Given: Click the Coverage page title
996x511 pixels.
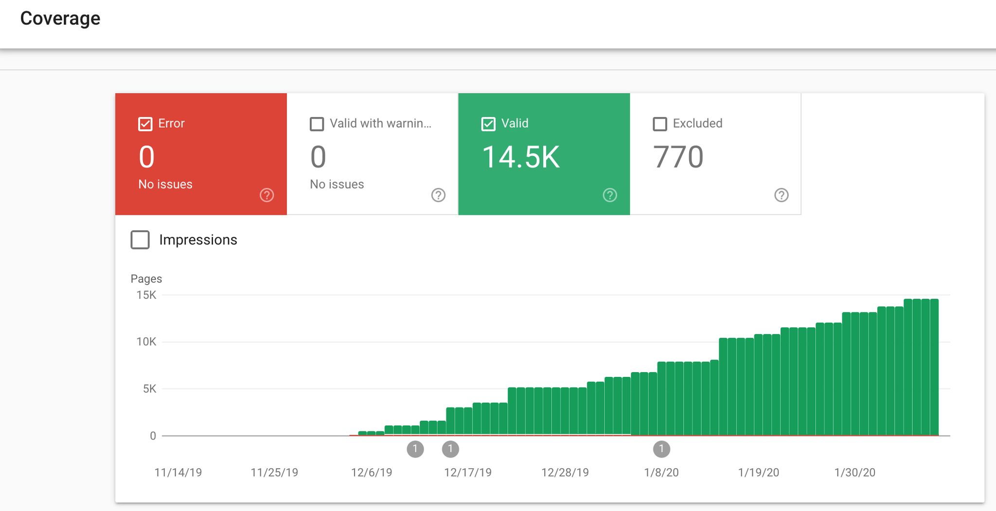Looking at the screenshot, I should pos(60,18).
